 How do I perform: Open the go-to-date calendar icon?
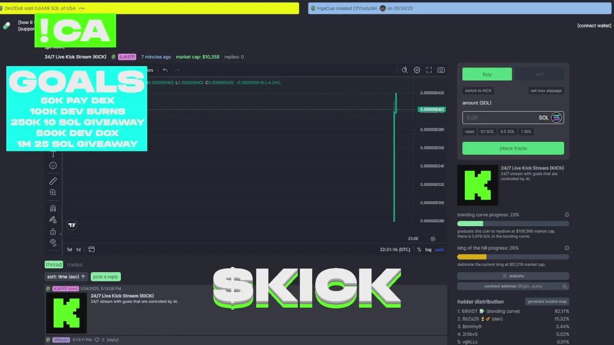[91, 249]
